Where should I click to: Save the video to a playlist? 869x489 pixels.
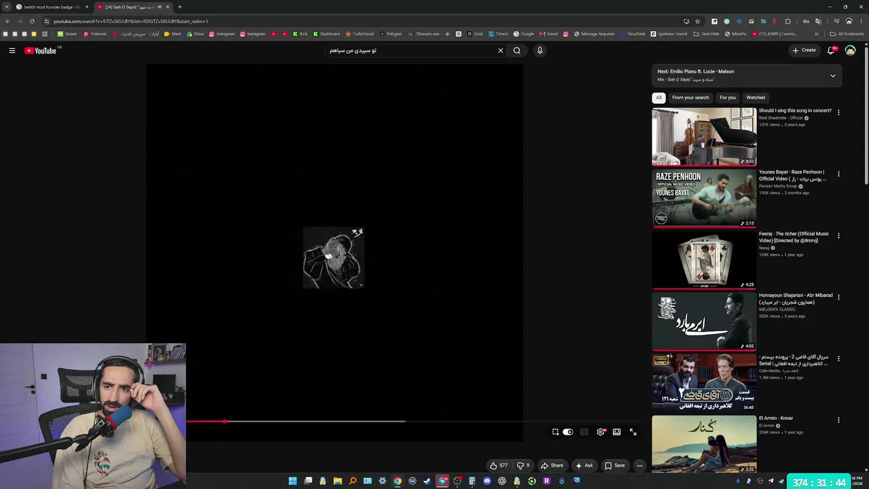point(614,466)
